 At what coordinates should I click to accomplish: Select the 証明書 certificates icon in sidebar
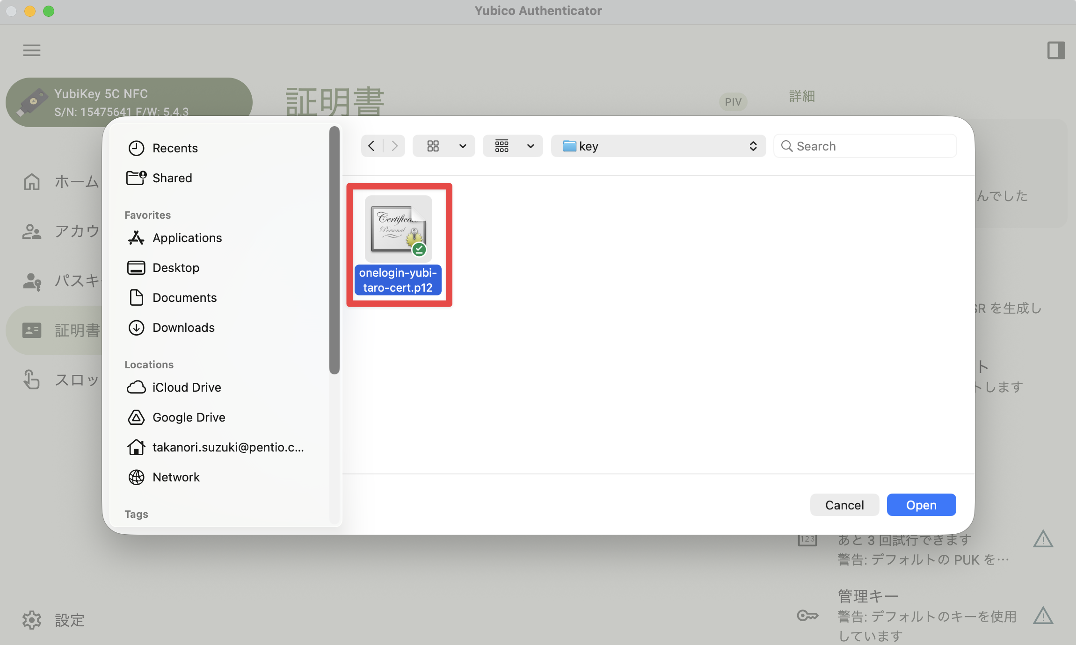(x=32, y=330)
